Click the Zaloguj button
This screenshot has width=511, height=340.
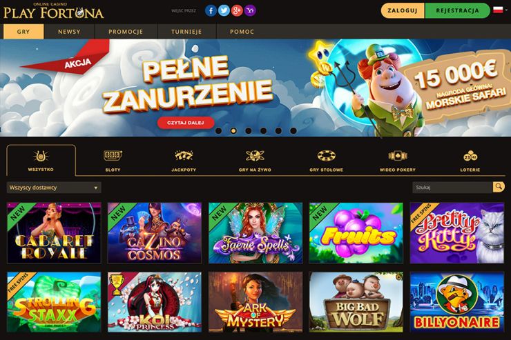coord(403,10)
